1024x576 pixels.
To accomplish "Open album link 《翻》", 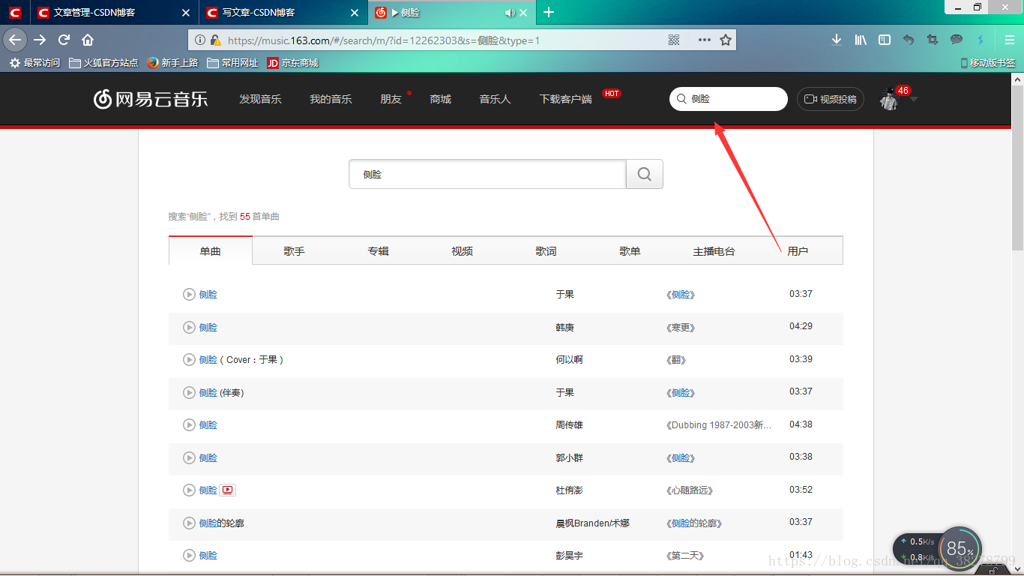I will click(676, 359).
